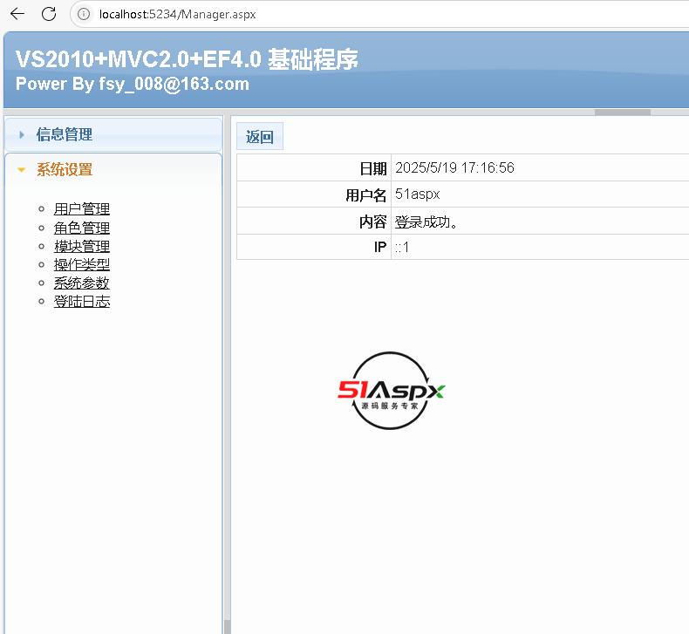Click the 返回 button
The image size is (689, 634).
[x=260, y=137]
